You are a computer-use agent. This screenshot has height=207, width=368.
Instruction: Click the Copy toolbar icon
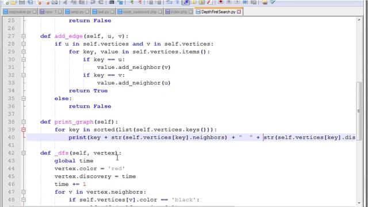point(74,2)
